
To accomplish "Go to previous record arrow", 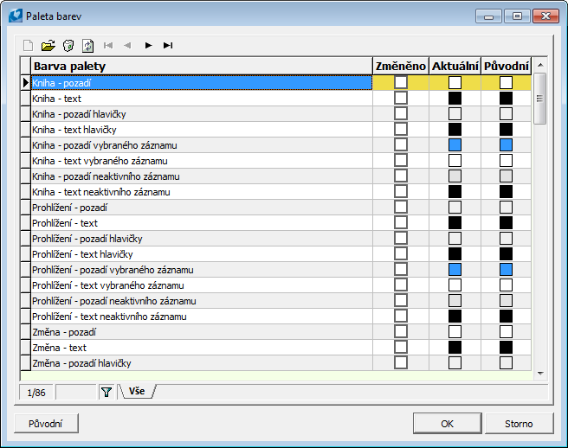I will coord(127,45).
